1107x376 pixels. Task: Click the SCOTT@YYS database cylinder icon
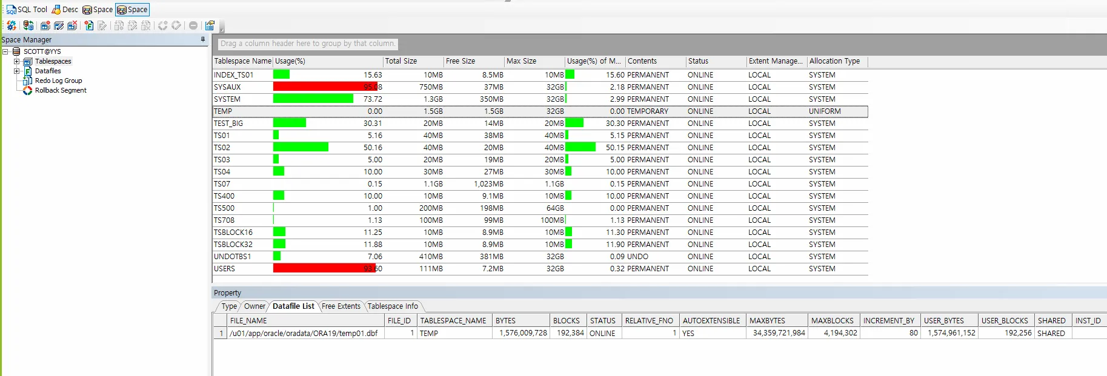pos(16,51)
